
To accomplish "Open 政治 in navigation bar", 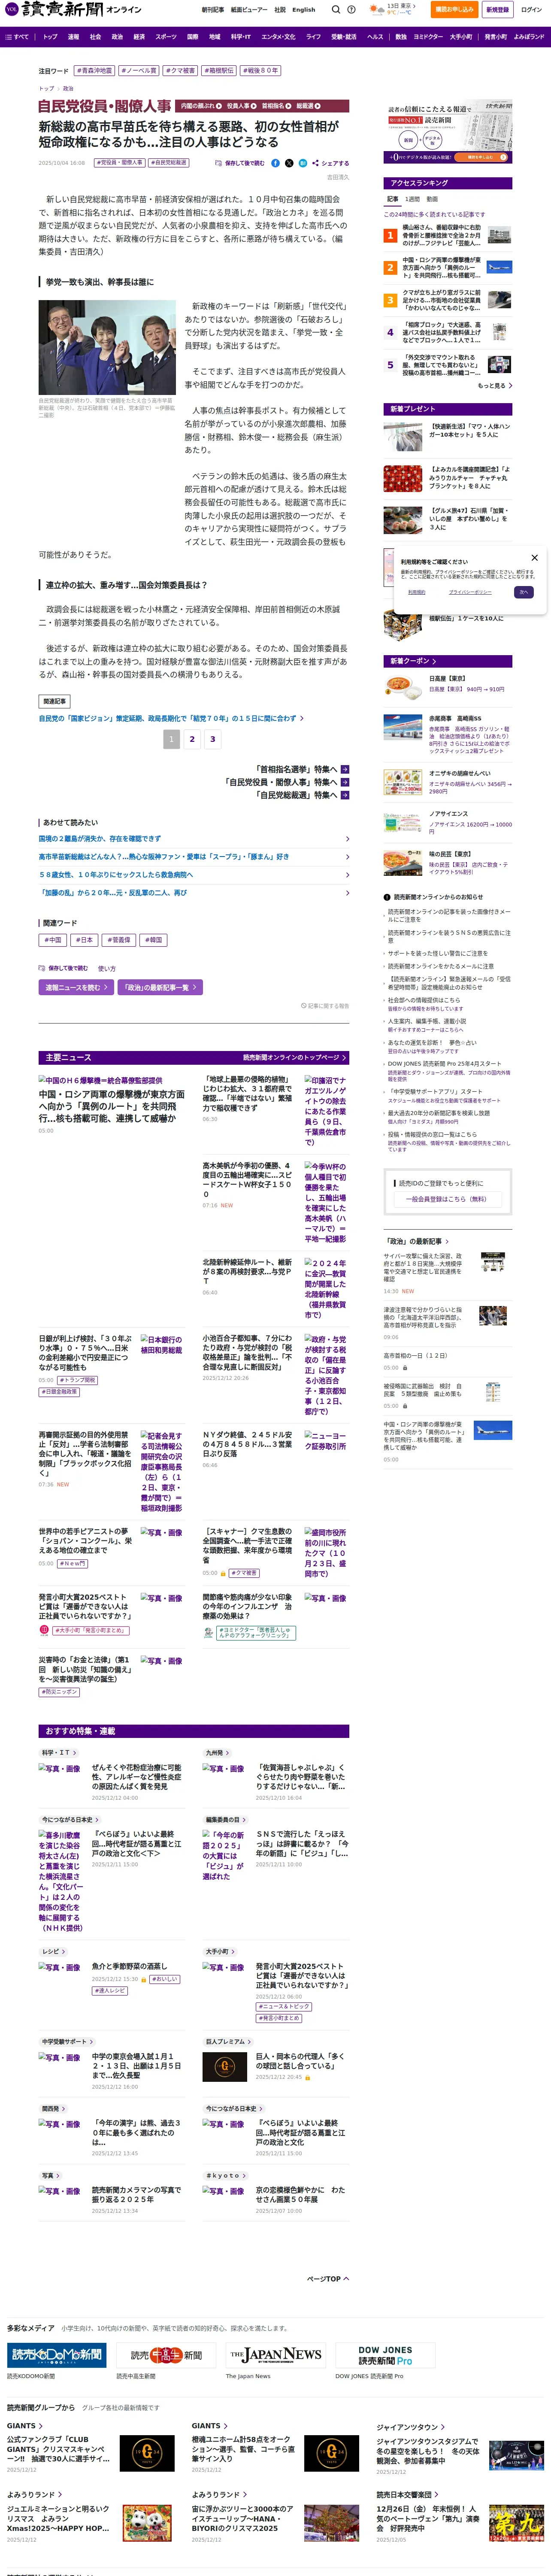I will pyautogui.click(x=117, y=36).
